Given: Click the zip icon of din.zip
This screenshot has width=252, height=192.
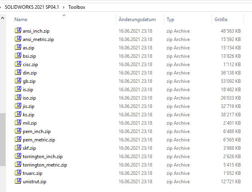Looking at the screenshot, I should [x=18, y=72].
